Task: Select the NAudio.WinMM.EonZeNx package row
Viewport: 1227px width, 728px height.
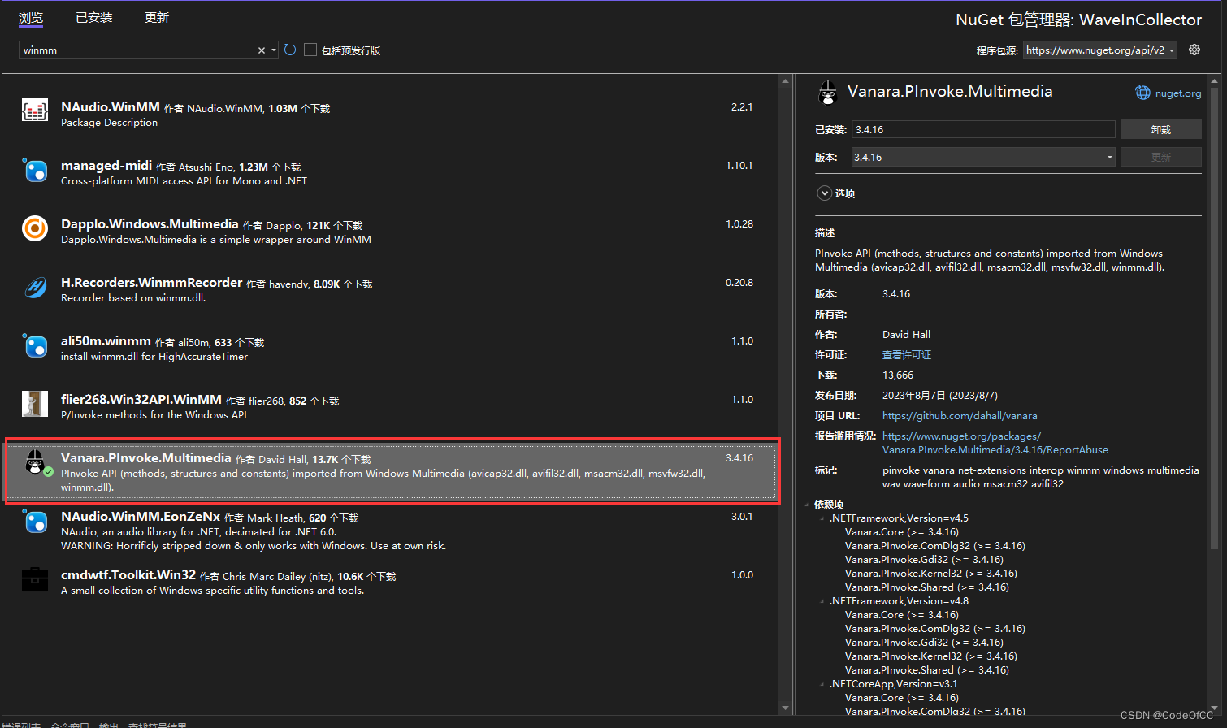Action: pyautogui.click(x=391, y=531)
